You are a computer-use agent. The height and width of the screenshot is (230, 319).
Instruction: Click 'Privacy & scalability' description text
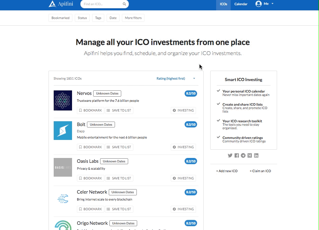pyautogui.click(x=91, y=169)
